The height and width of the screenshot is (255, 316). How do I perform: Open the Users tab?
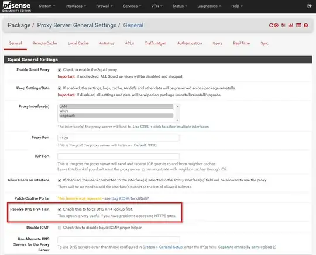pyautogui.click(x=218, y=43)
